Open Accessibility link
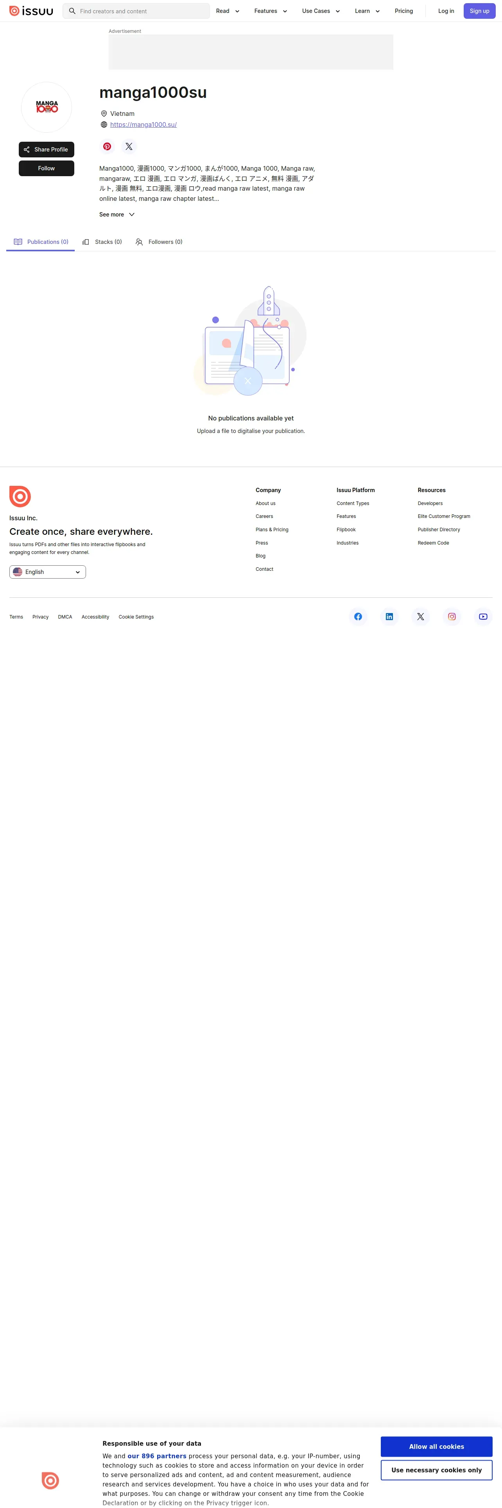 pos(95,617)
